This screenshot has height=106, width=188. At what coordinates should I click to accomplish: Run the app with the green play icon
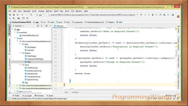pos(141,15)
